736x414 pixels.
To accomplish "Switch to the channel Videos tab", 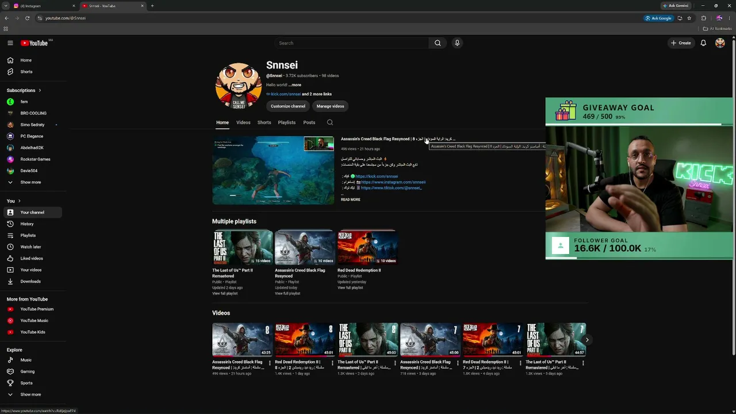I will click(243, 122).
